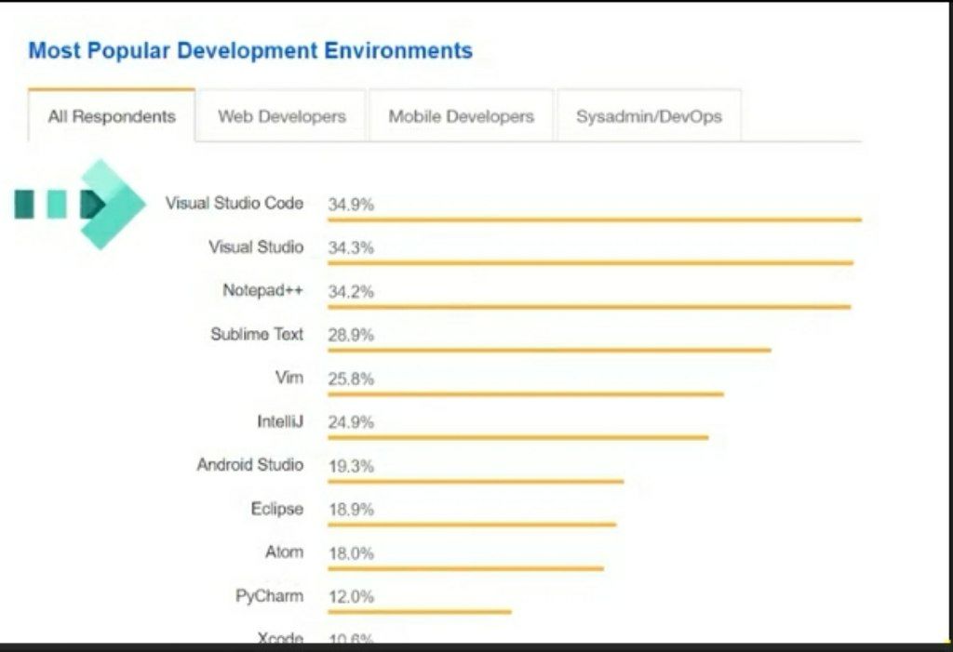Click the 24.9% value
This screenshot has width=953, height=652.
coord(351,422)
